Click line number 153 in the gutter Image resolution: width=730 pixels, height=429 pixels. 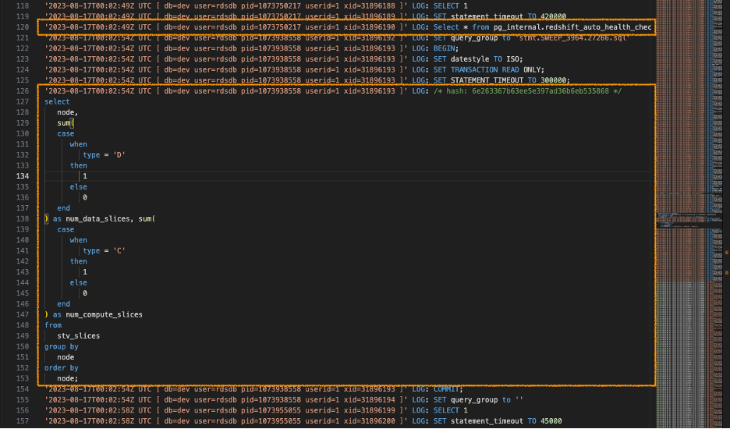pyautogui.click(x=23, y=378)
